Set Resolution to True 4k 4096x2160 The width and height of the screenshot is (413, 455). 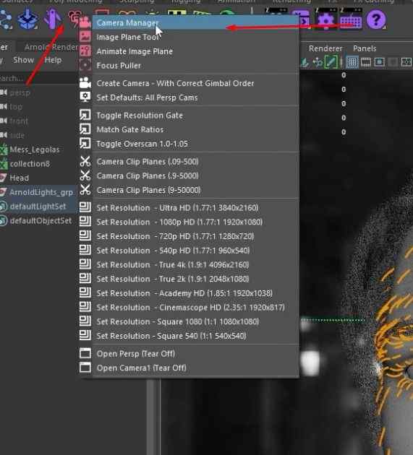pos(189,264)
